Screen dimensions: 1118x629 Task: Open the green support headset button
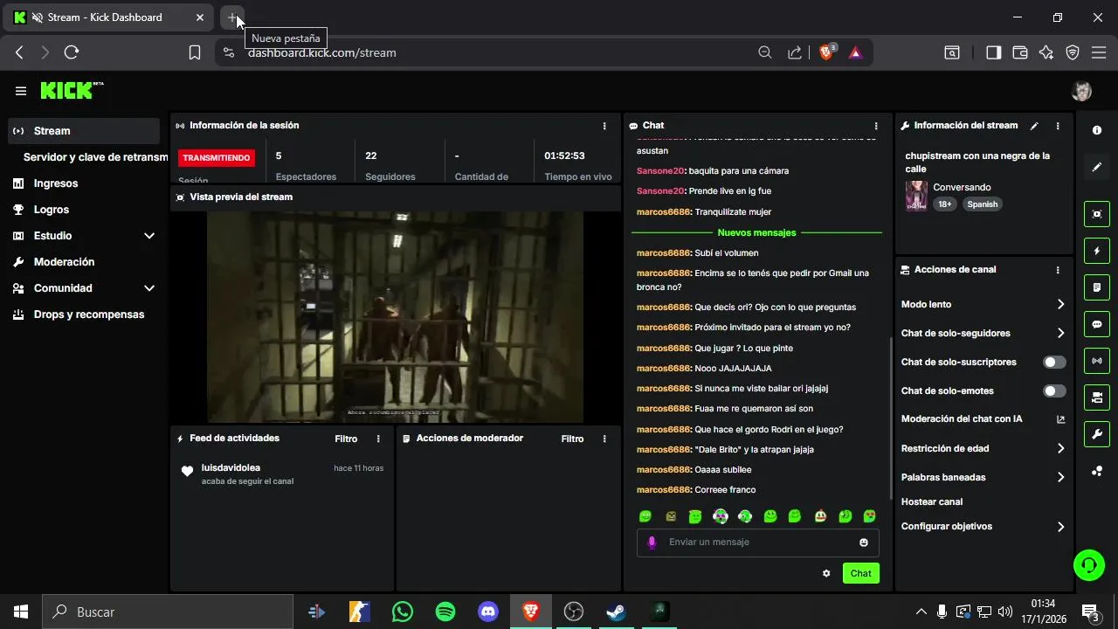coord(1089,565)
